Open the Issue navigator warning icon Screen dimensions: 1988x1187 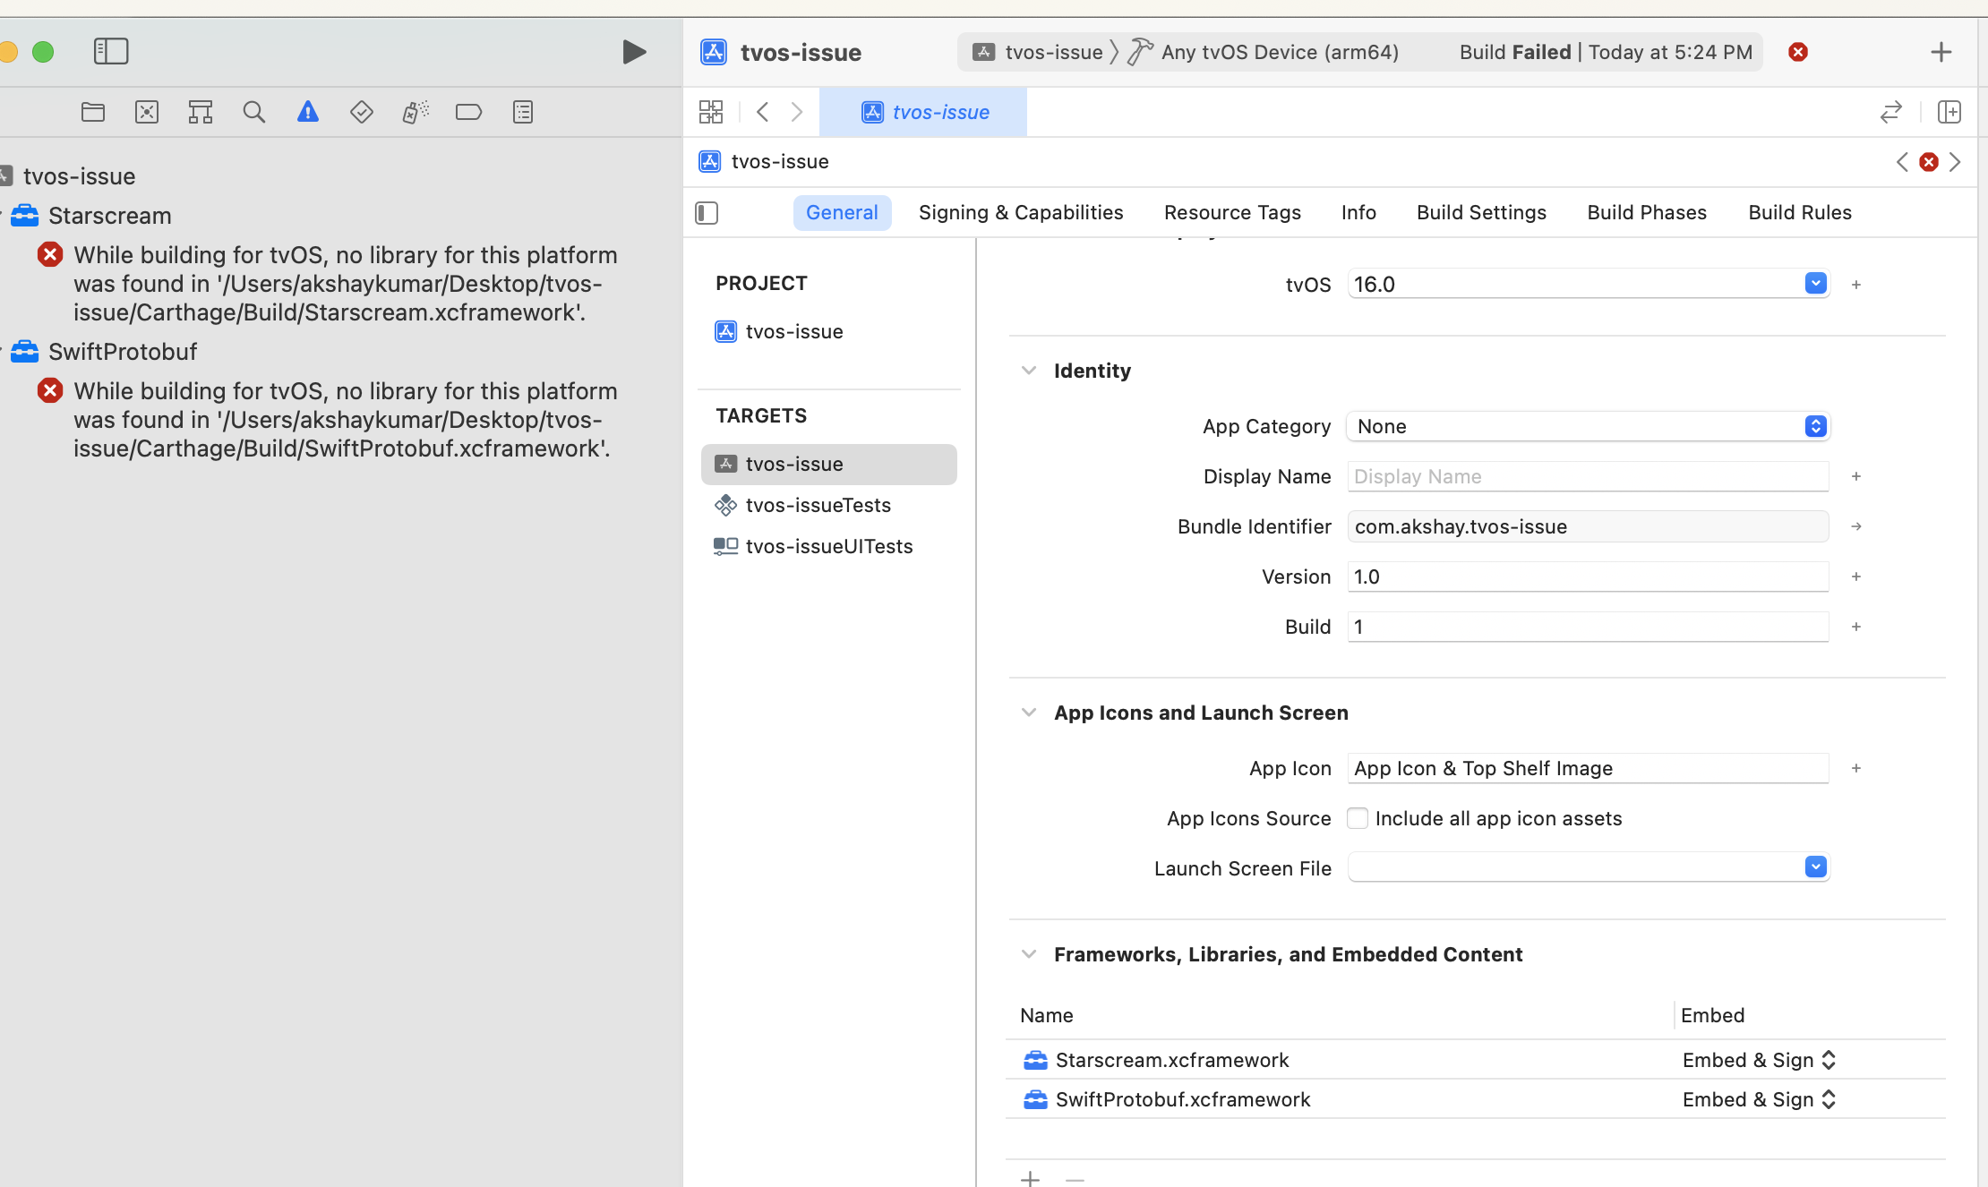[x=307, y=112]
